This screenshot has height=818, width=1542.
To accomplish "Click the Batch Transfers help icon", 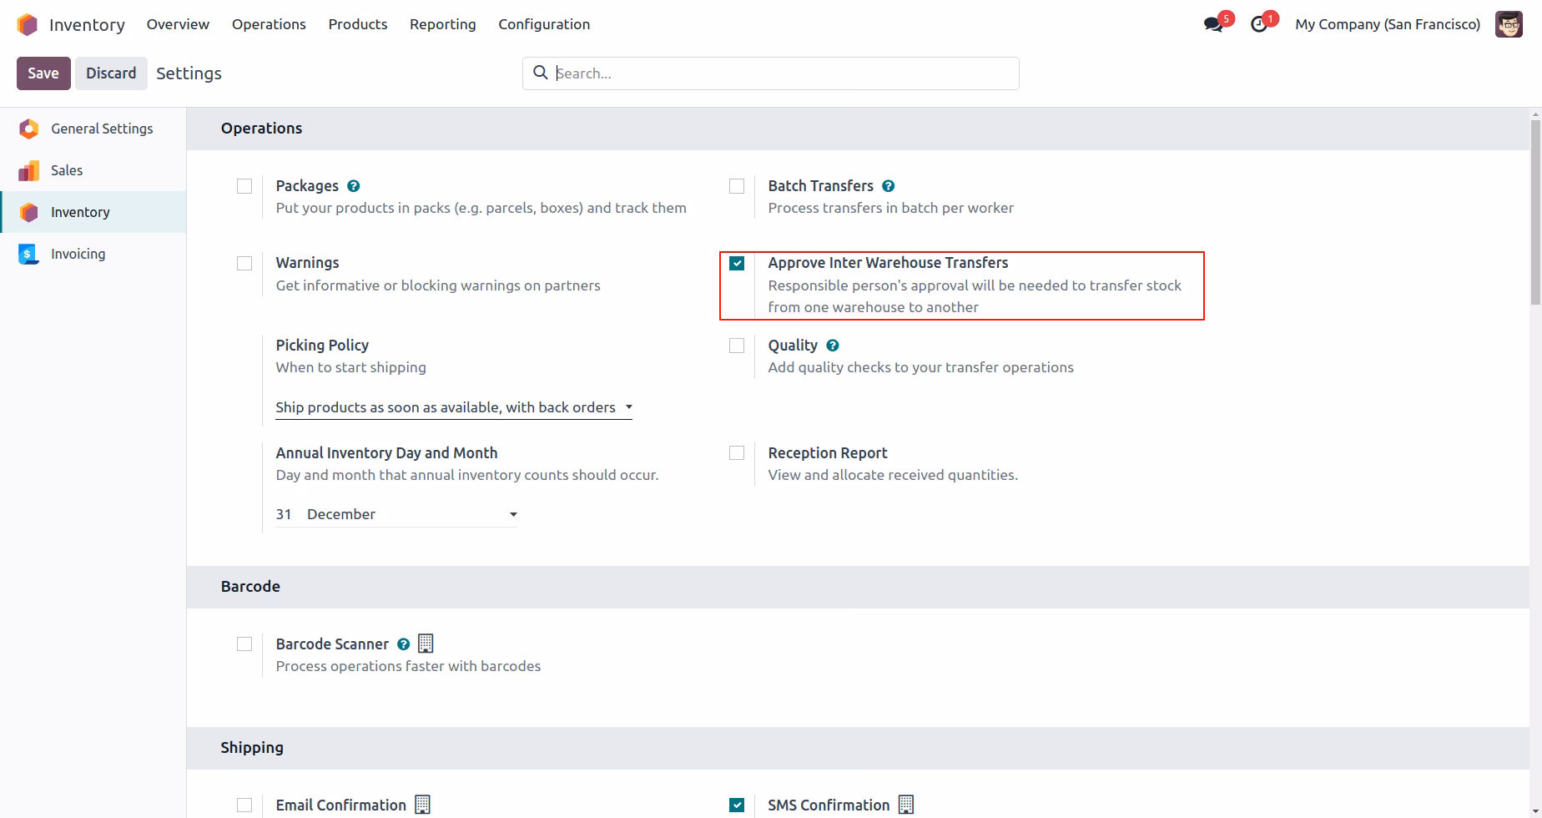I will [x=888, y=186].
